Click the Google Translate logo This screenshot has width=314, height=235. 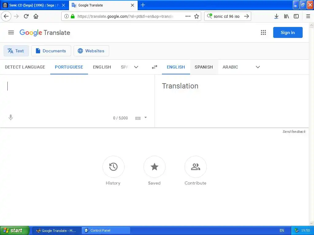coord(45,32)
